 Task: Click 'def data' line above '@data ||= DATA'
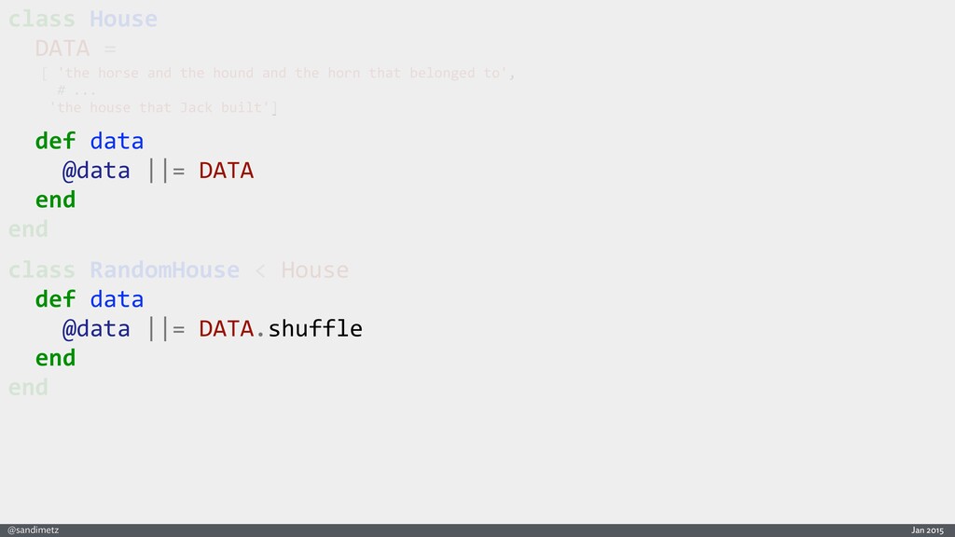click(x=89, y=142)
